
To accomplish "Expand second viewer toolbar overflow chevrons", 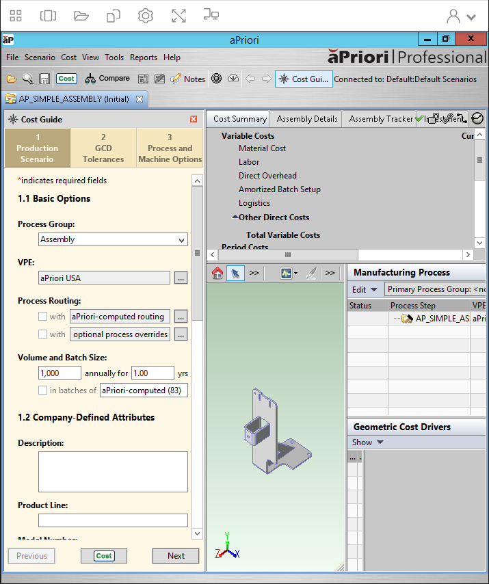I will [330, 273].
